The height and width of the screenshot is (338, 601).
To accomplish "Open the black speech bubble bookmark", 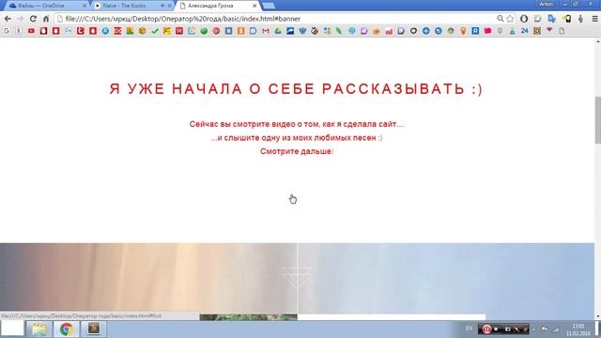I will (x=413, y=31).
